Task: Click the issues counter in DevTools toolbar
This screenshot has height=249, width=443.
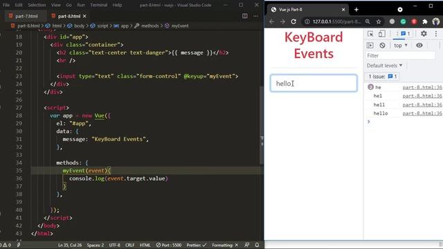Action: pyautogui.click(x=406, y=34)
